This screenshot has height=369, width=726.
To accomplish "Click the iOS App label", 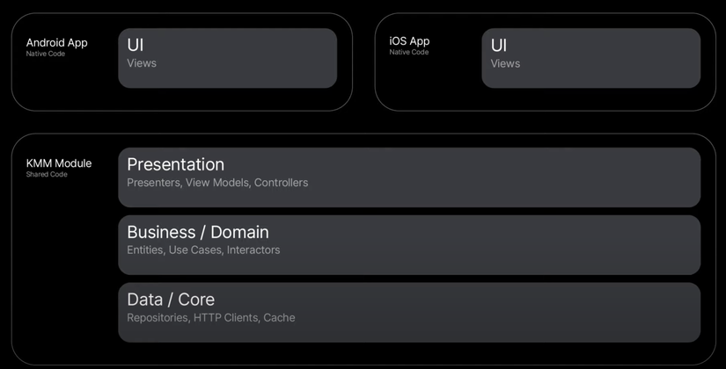I will pyautogui.click(x=409, y=41).
